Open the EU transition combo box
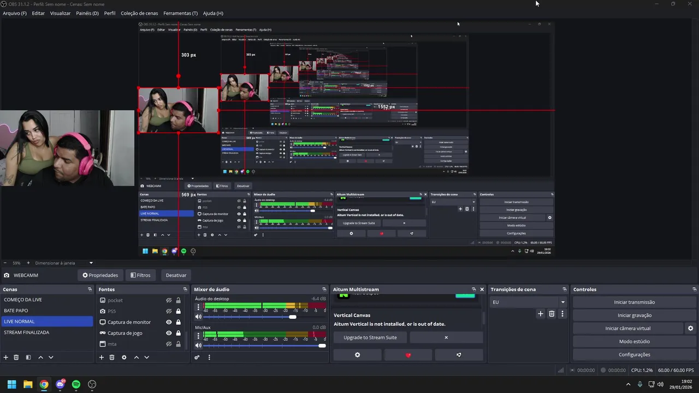Viewport: 699px width, 393px height. tap(528, 302)
